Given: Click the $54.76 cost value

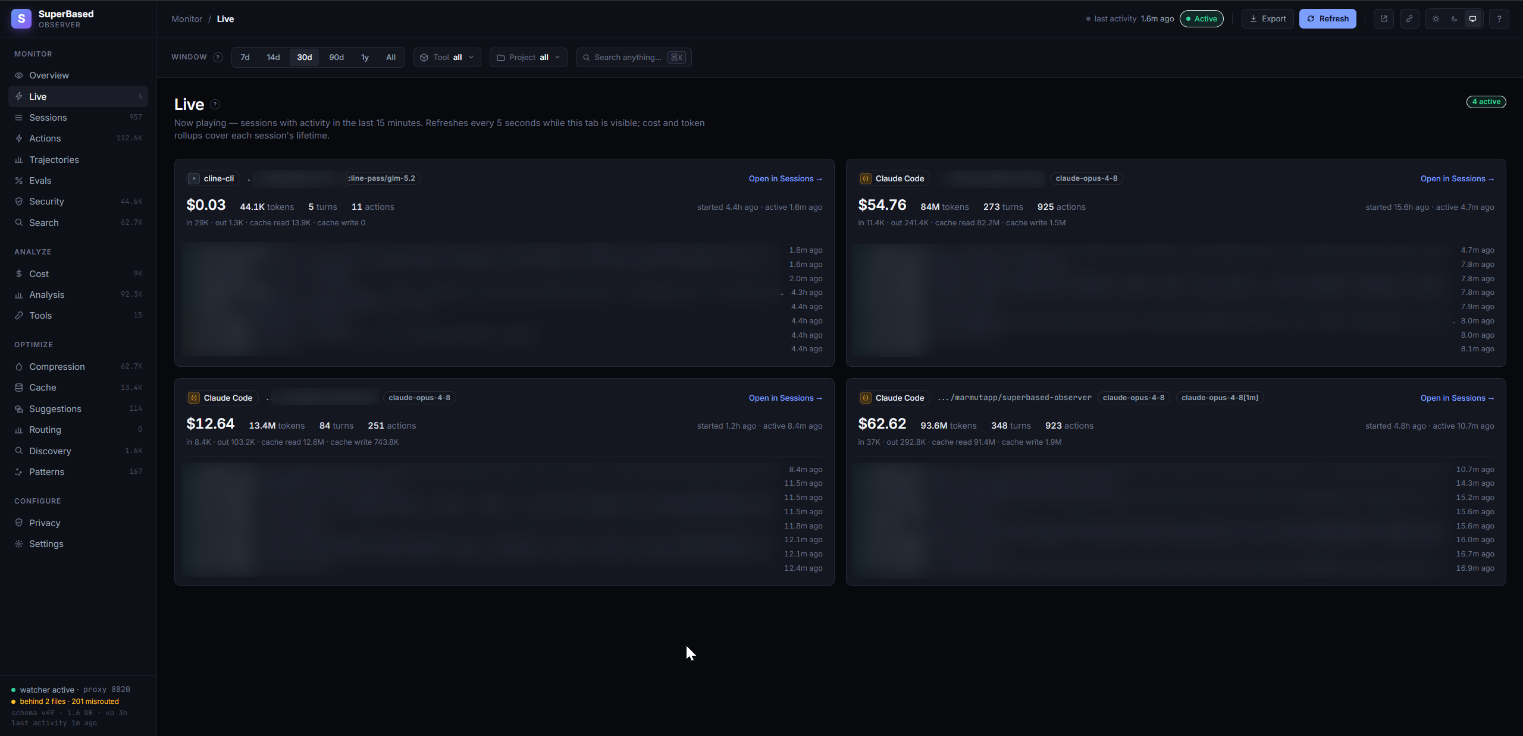Looking at the screenshot, I should click(x=882, y=205).
